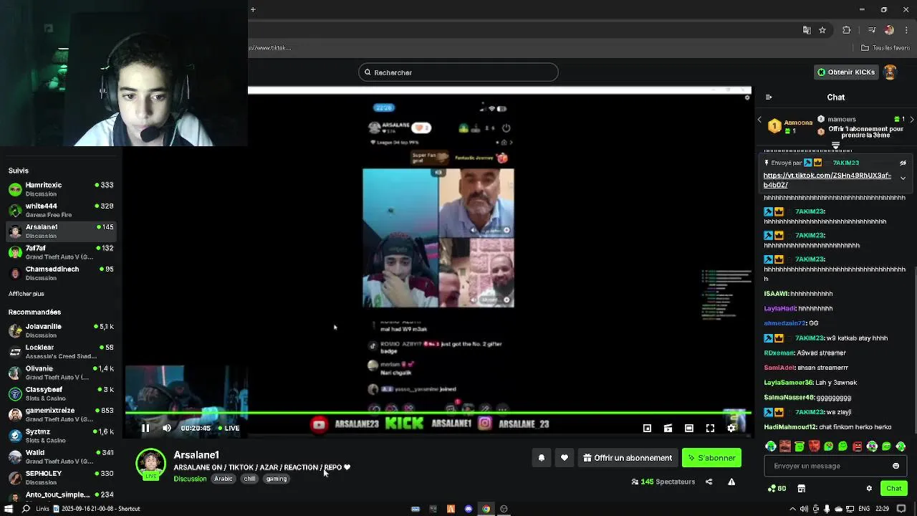917x516 pixels.
Task: Pause the live stream playback
Action: [x=145, y=428]
